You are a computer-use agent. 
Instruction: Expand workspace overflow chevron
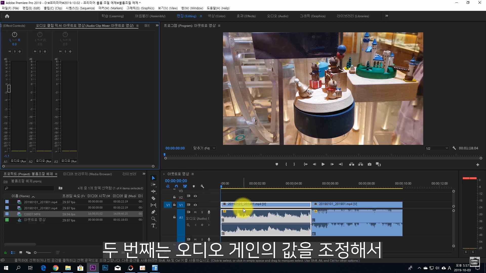point(387,16)
